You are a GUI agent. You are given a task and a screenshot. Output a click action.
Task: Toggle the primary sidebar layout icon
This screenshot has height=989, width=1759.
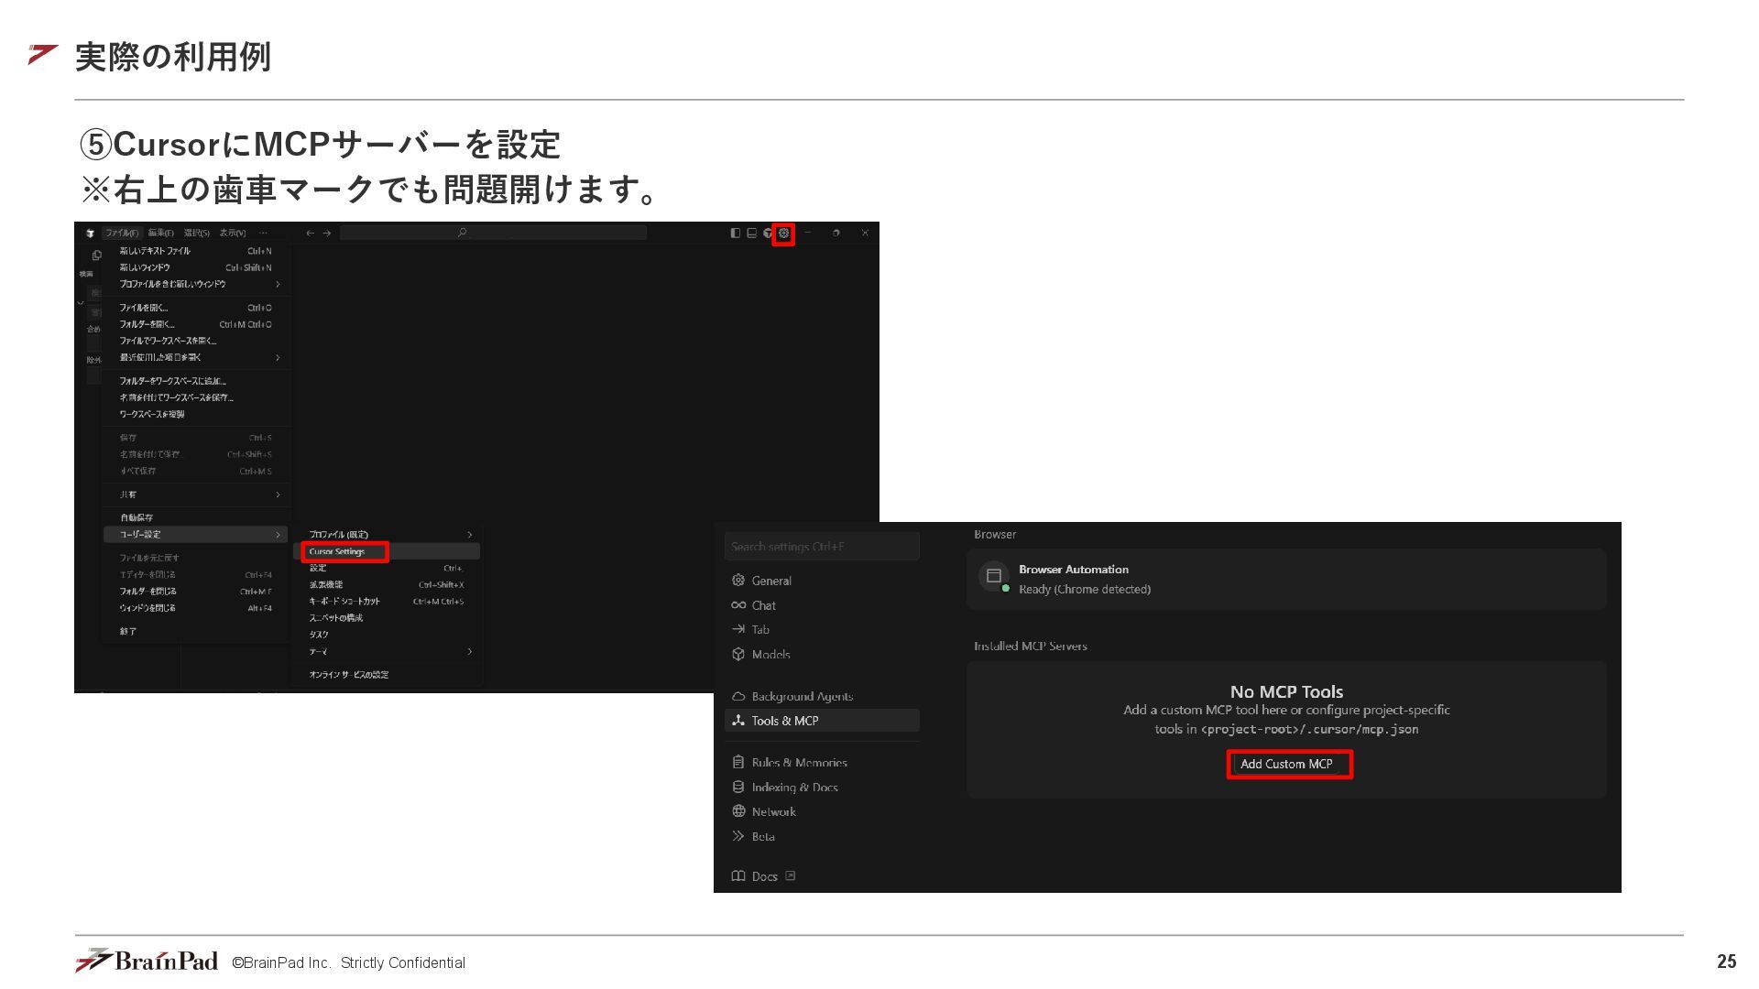(735, 234)
